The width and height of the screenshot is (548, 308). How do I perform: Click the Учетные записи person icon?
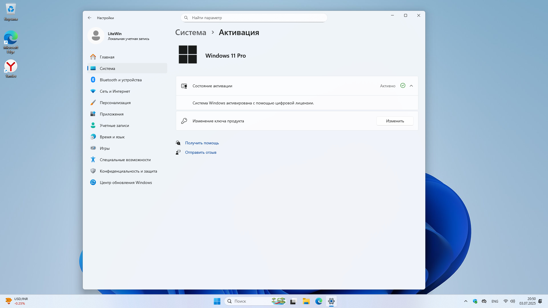pyautogui.click(x=93, y=125)
